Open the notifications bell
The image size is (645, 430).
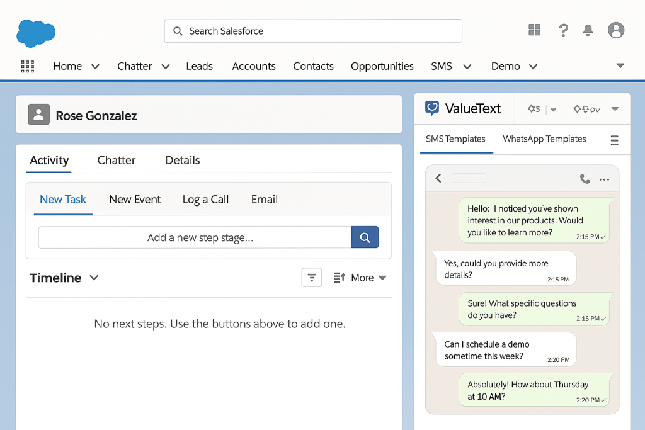click(588, 30)
